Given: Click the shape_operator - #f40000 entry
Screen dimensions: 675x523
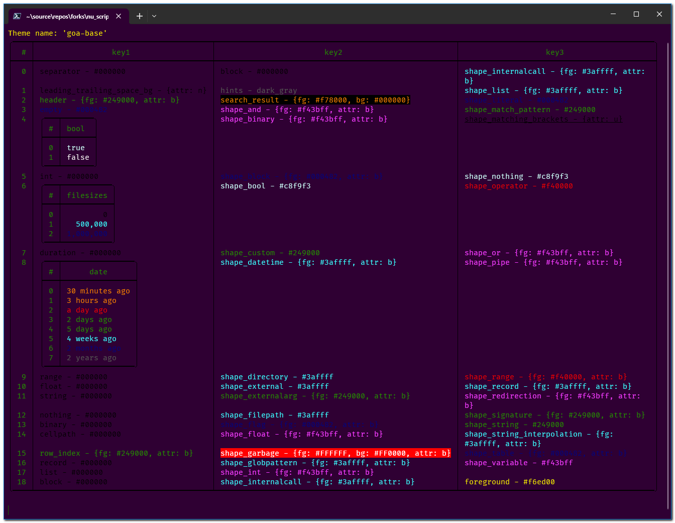Looking at the screenshot, I should click(519, 186).
